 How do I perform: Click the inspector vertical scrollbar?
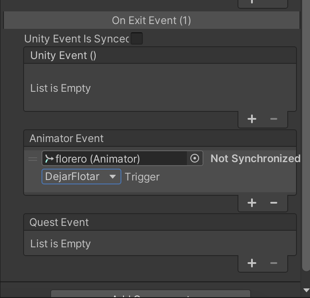[x=306, y=135]
